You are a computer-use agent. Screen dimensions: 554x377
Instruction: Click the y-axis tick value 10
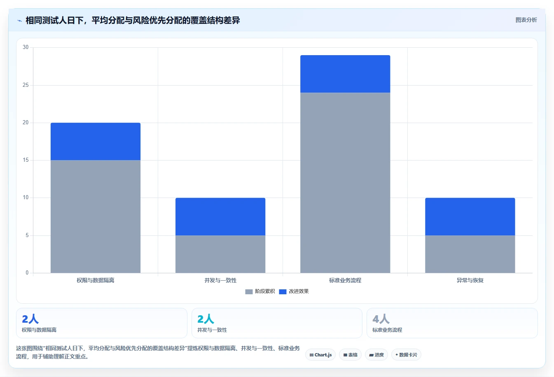pyautogui.click(x=26, y=198)
